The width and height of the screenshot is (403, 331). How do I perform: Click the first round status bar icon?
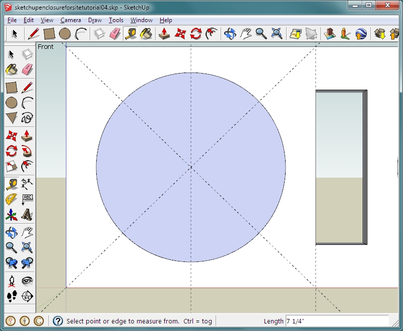[10, 321]
